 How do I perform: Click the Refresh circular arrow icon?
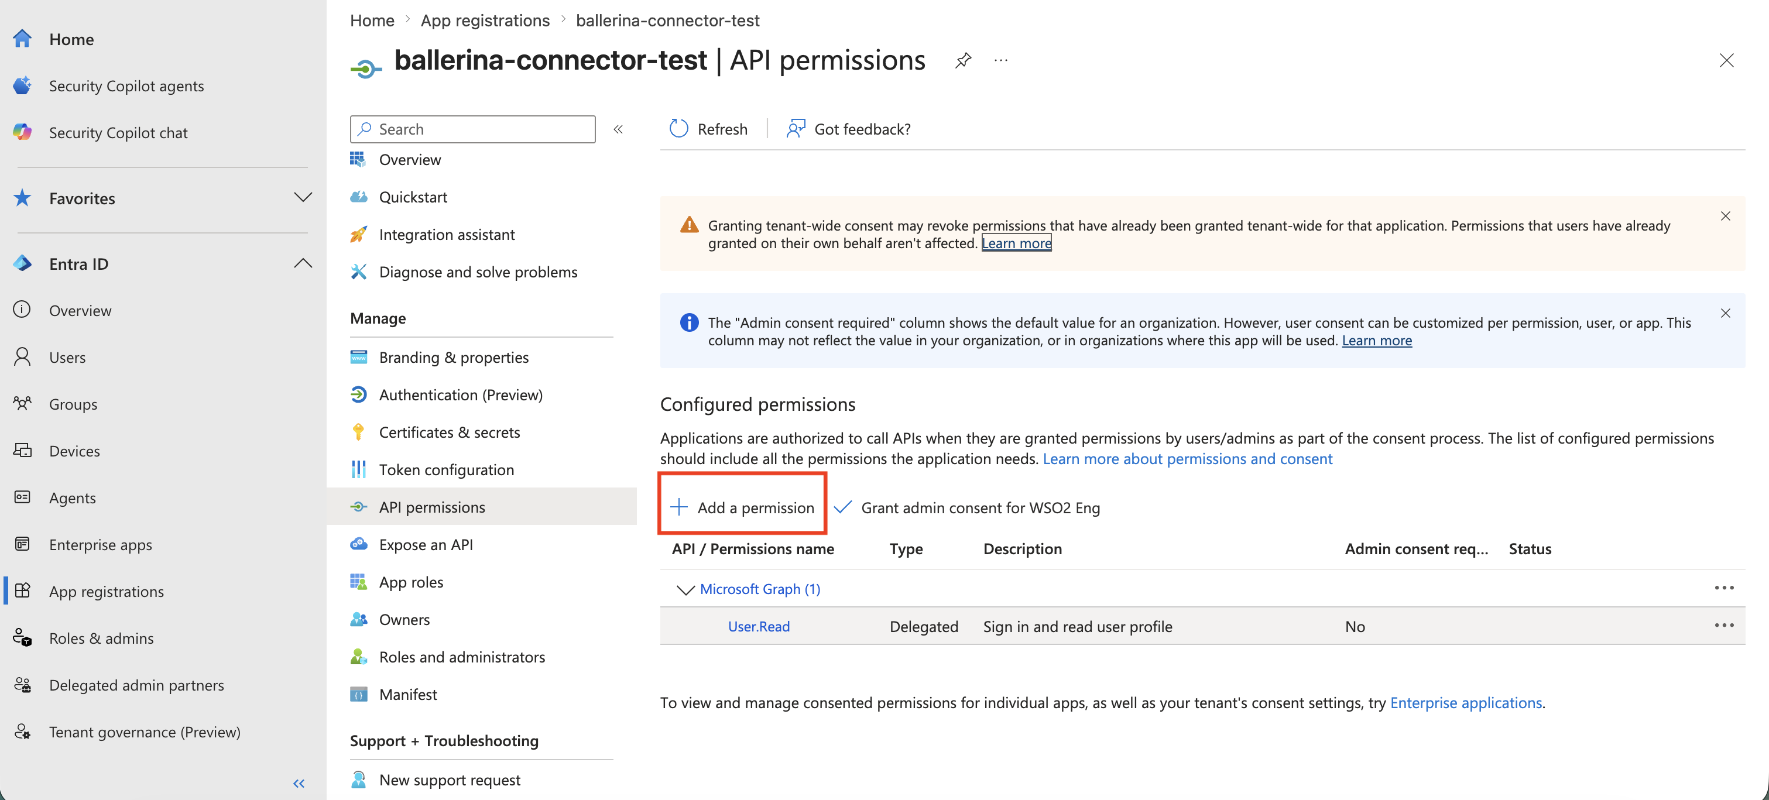tap(678, 129)
